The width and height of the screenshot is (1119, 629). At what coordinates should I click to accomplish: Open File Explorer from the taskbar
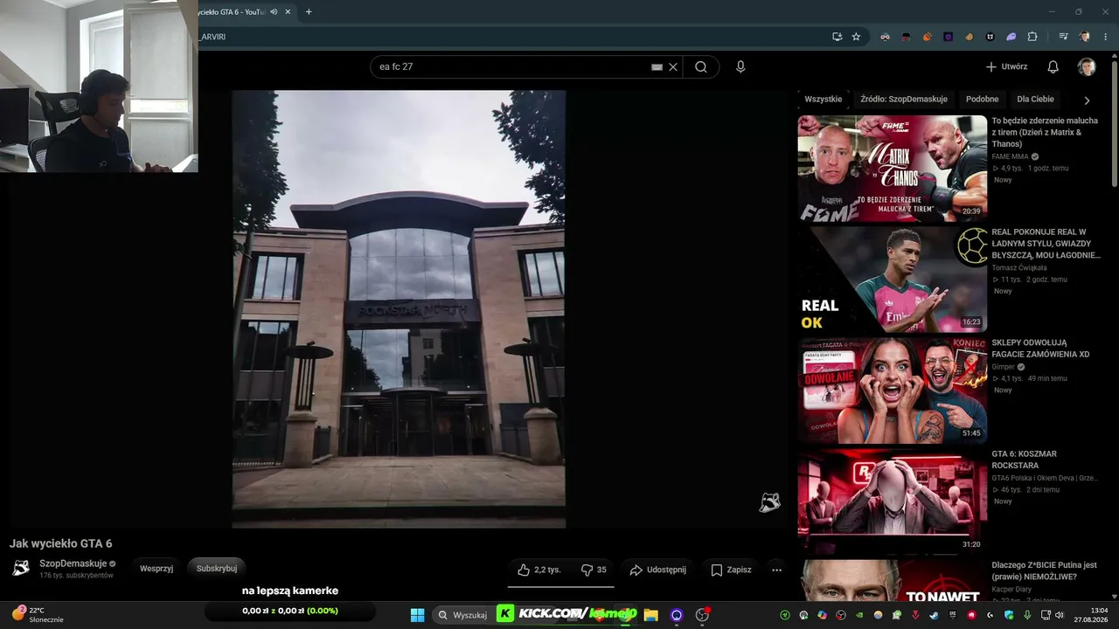tap(650, 615)
